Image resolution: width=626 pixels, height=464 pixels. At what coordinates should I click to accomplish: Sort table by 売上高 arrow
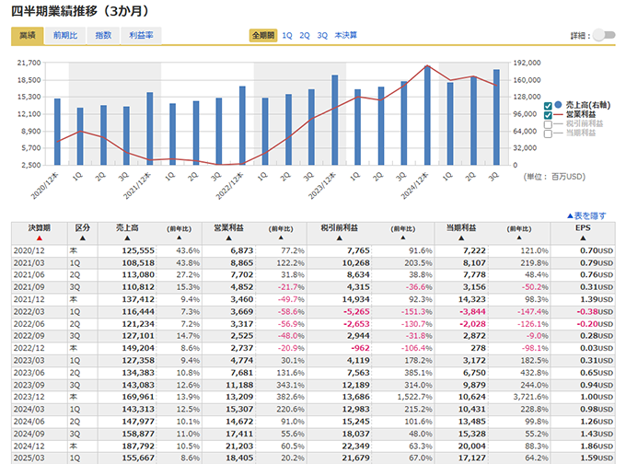pos(126,238)
